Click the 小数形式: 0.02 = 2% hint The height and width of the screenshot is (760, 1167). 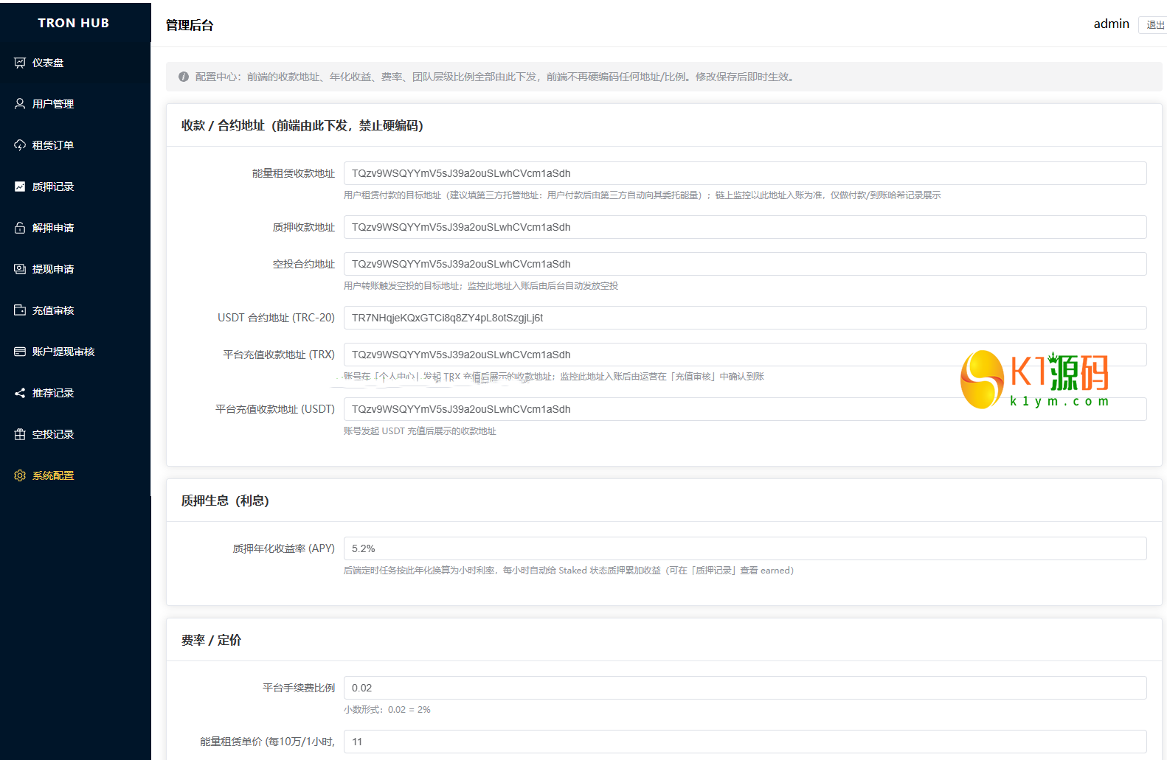387,710
